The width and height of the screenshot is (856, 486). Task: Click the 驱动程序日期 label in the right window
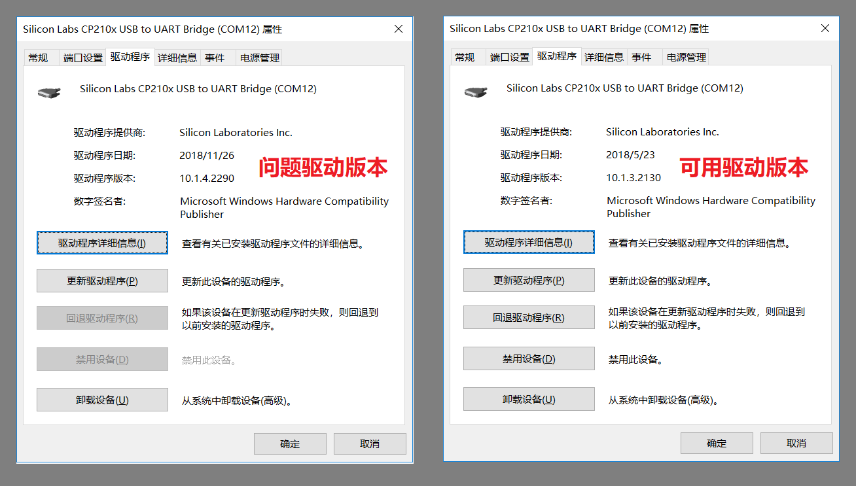tap(531, 155)
